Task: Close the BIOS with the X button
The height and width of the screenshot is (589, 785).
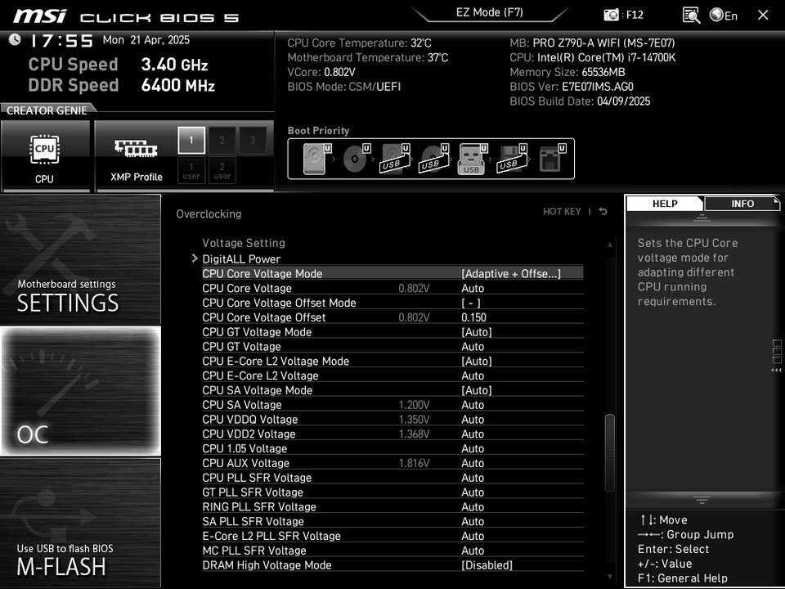Action: tap(763, 15)
